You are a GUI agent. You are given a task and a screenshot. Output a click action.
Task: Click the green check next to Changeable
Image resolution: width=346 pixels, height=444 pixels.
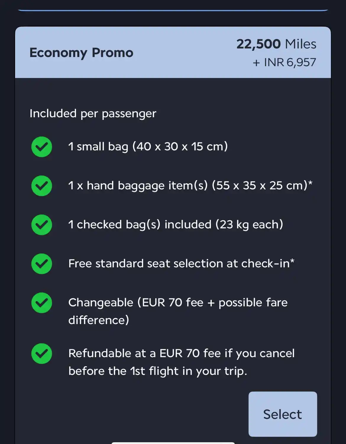click(42, 303)
